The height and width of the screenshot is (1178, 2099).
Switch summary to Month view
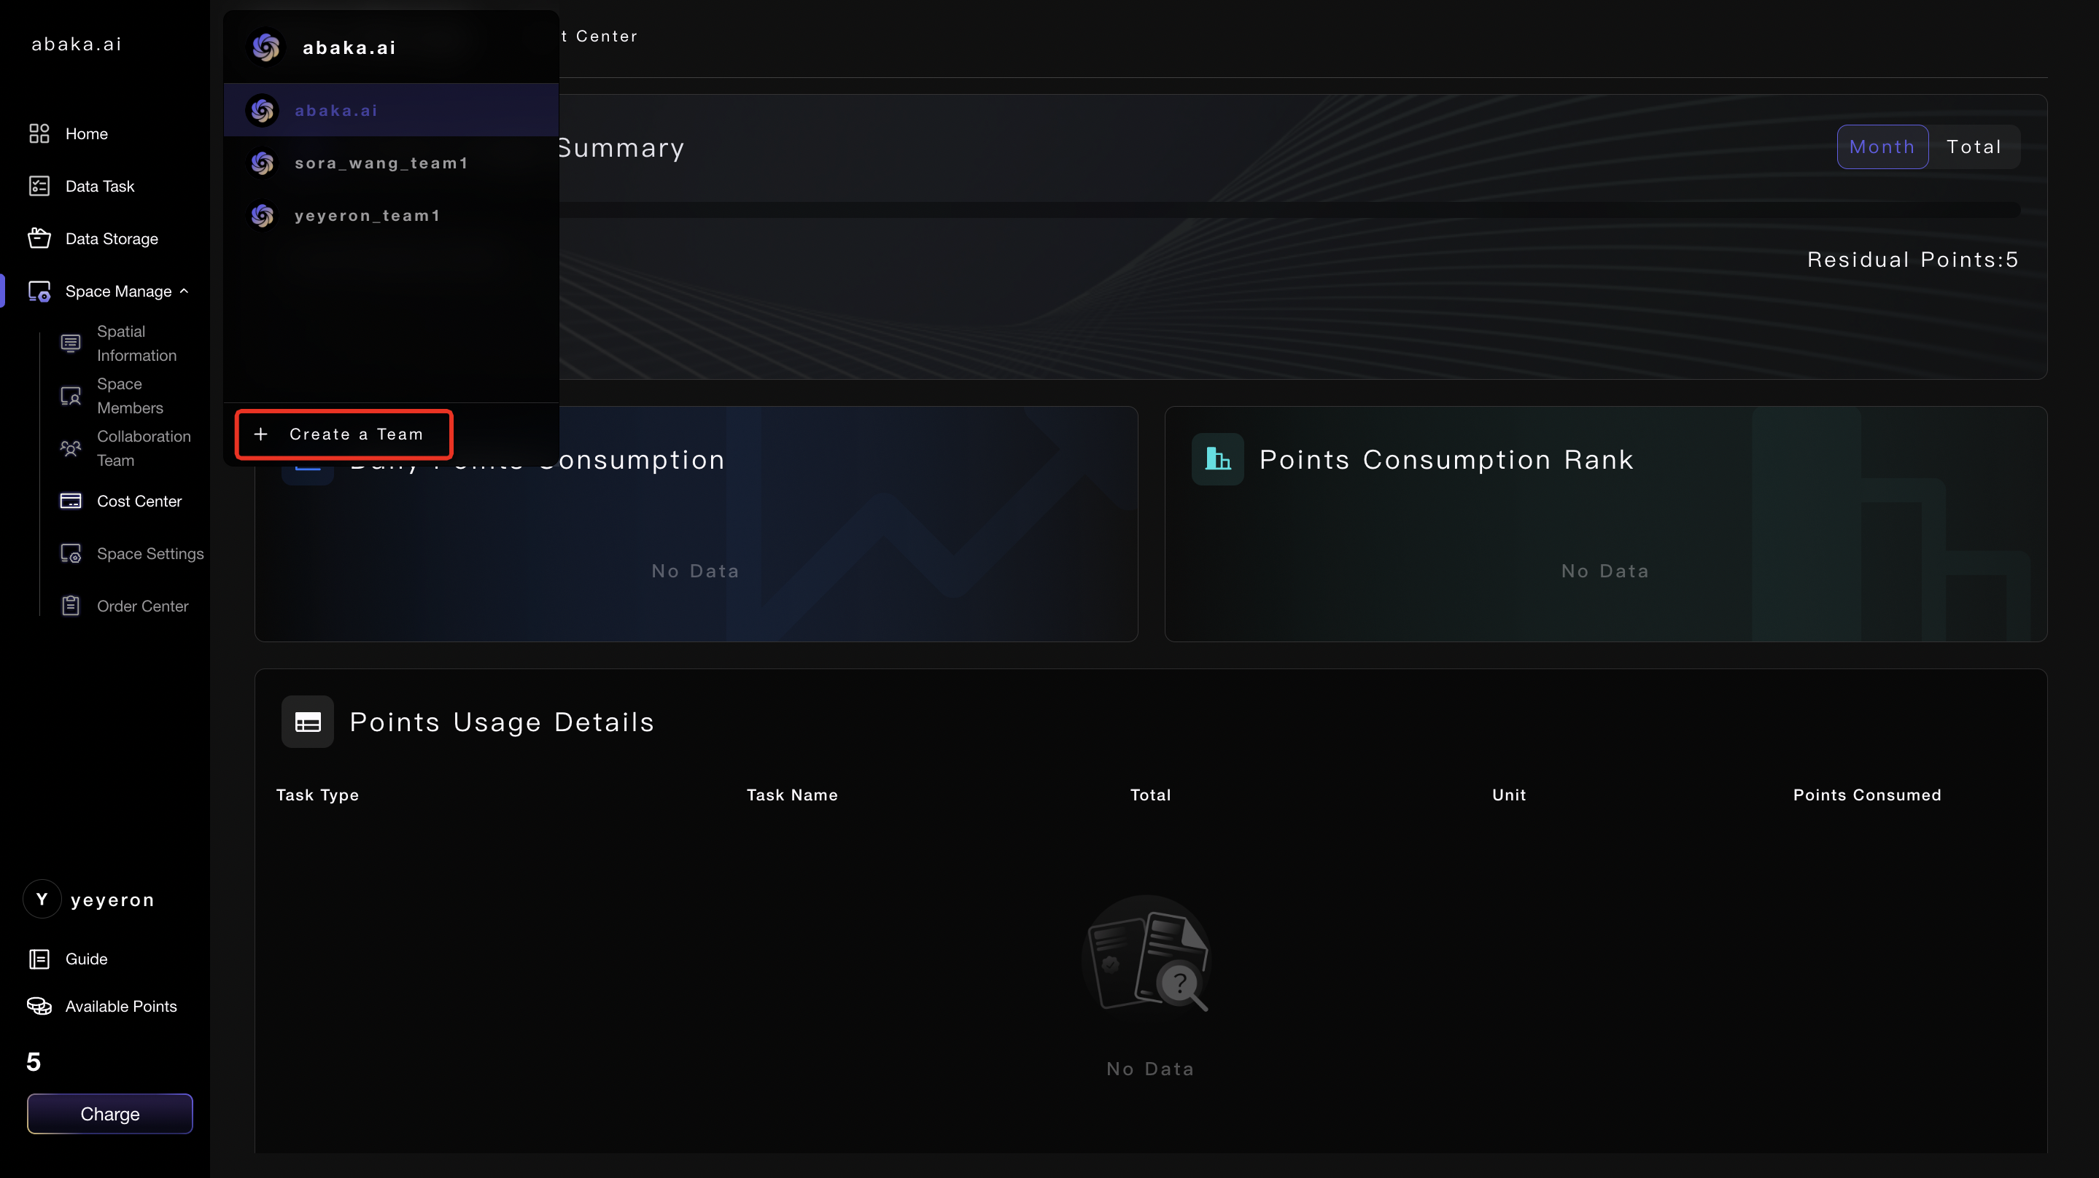coord(1882,147)
